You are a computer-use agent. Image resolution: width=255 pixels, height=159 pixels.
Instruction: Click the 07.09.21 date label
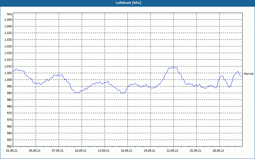(x=58, y=151)
